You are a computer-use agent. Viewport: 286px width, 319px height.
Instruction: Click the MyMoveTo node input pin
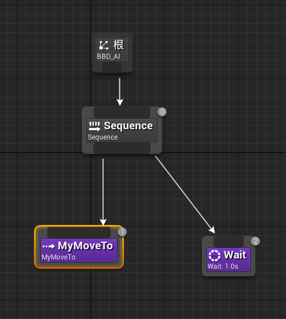click(x=79, y=232)
